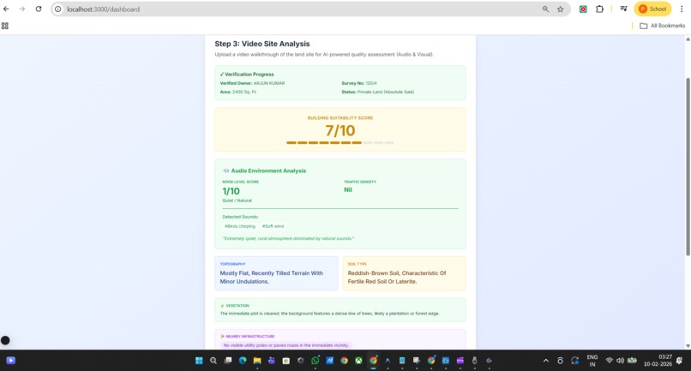Click the '#Birds chirping' sound tag
This screenshot has width=691, height=371.
tap(240, 226)
